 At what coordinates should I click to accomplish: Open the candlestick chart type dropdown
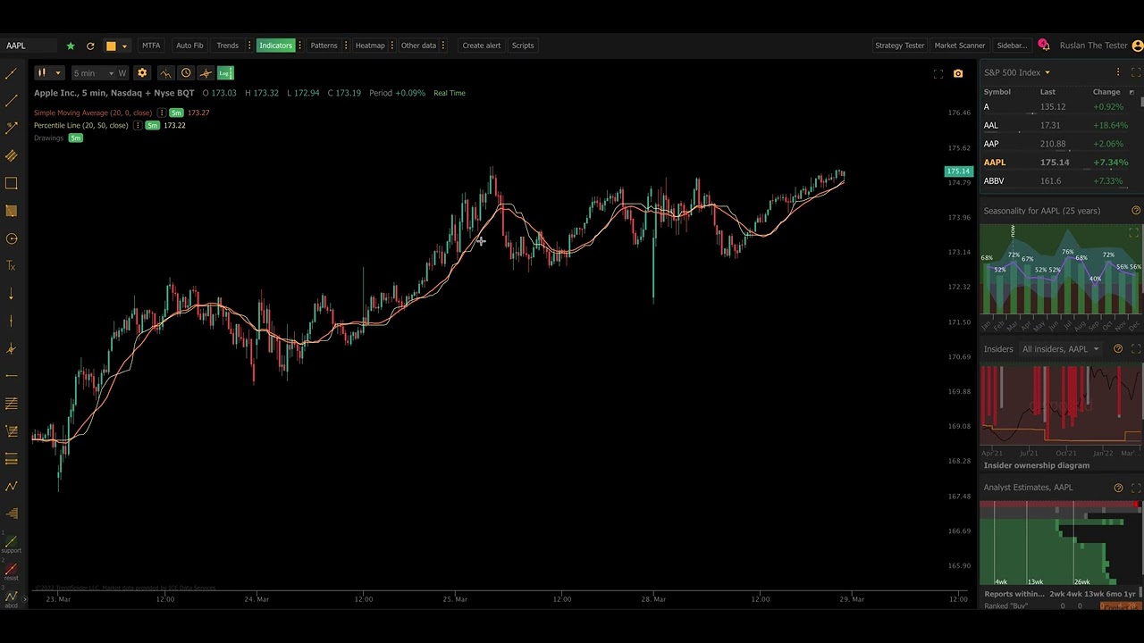(48, 73)
